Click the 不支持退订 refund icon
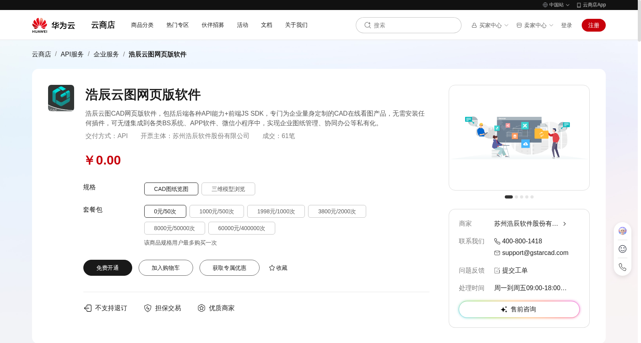641x343 pixels. click(x=88, y=308)
